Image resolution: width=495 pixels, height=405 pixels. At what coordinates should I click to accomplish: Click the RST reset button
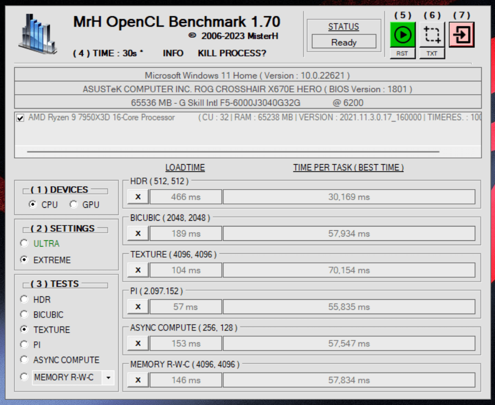[402, 54]
